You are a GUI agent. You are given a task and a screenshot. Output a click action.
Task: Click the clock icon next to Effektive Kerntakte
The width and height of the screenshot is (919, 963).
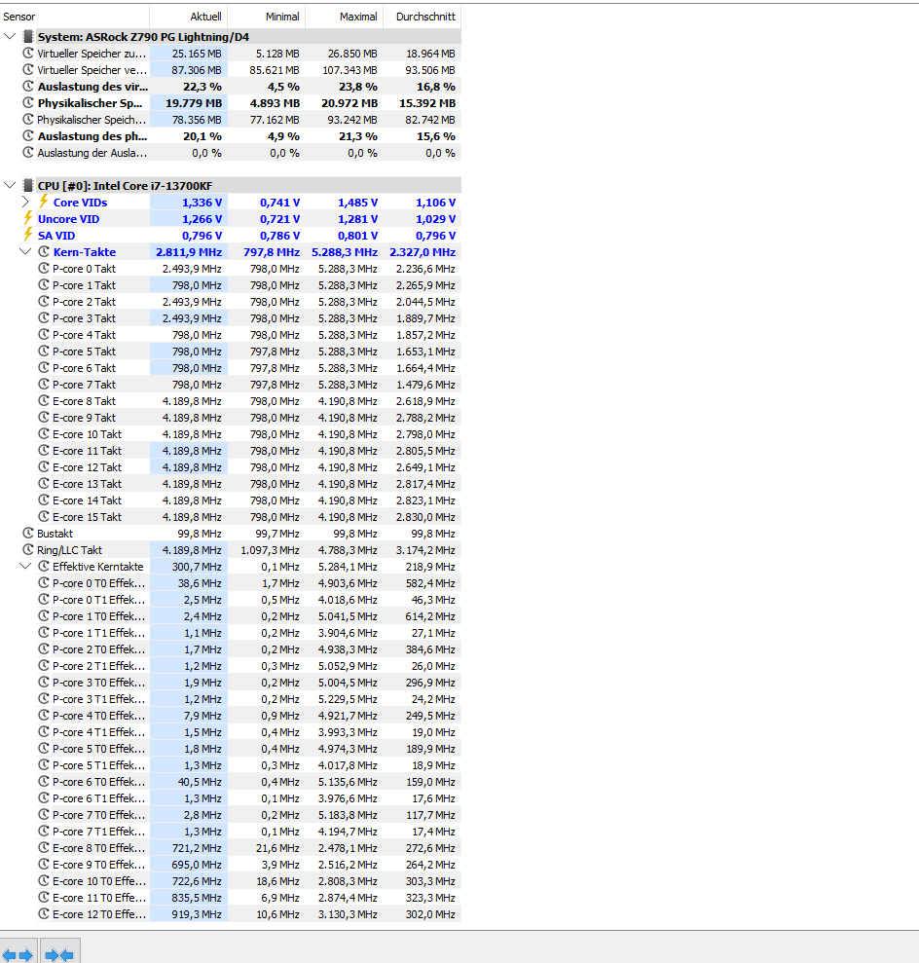pyautogui.click(x=44, y=567)
